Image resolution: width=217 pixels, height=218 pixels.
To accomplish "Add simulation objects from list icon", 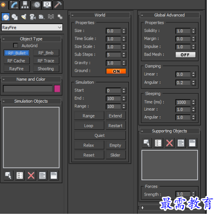I will coord(20,175).
